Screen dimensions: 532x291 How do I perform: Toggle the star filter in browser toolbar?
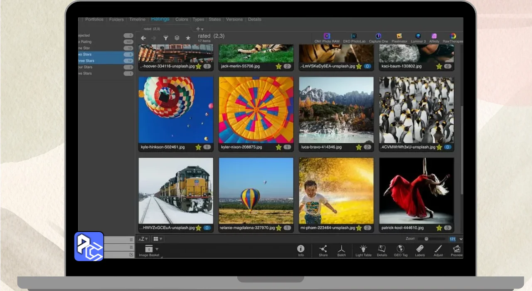188,38
